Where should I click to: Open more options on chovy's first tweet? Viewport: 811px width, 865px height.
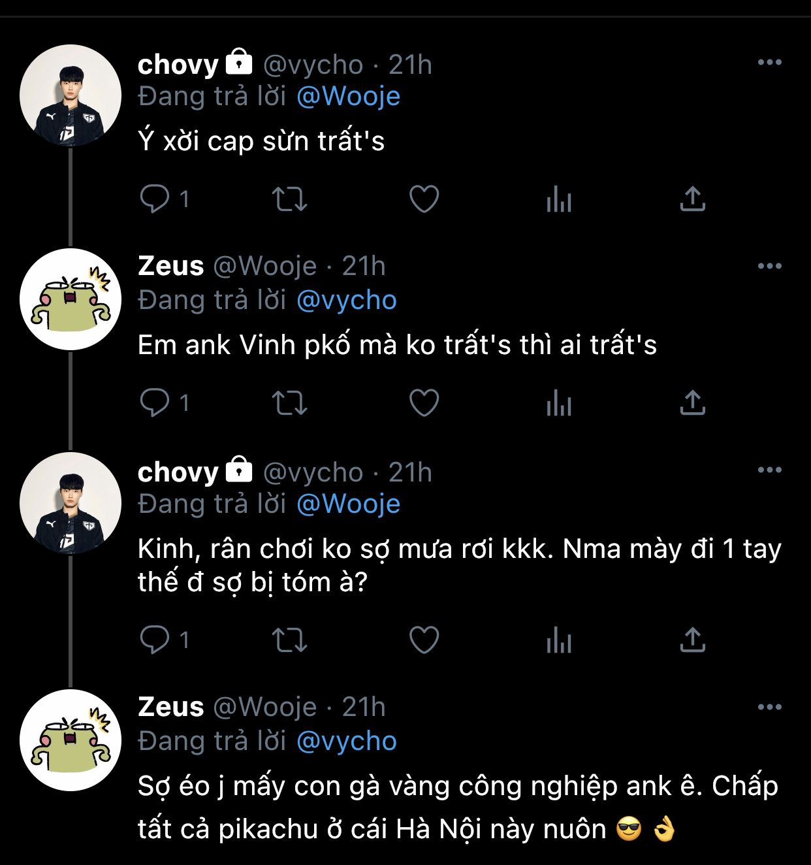[x=769, y=63]
